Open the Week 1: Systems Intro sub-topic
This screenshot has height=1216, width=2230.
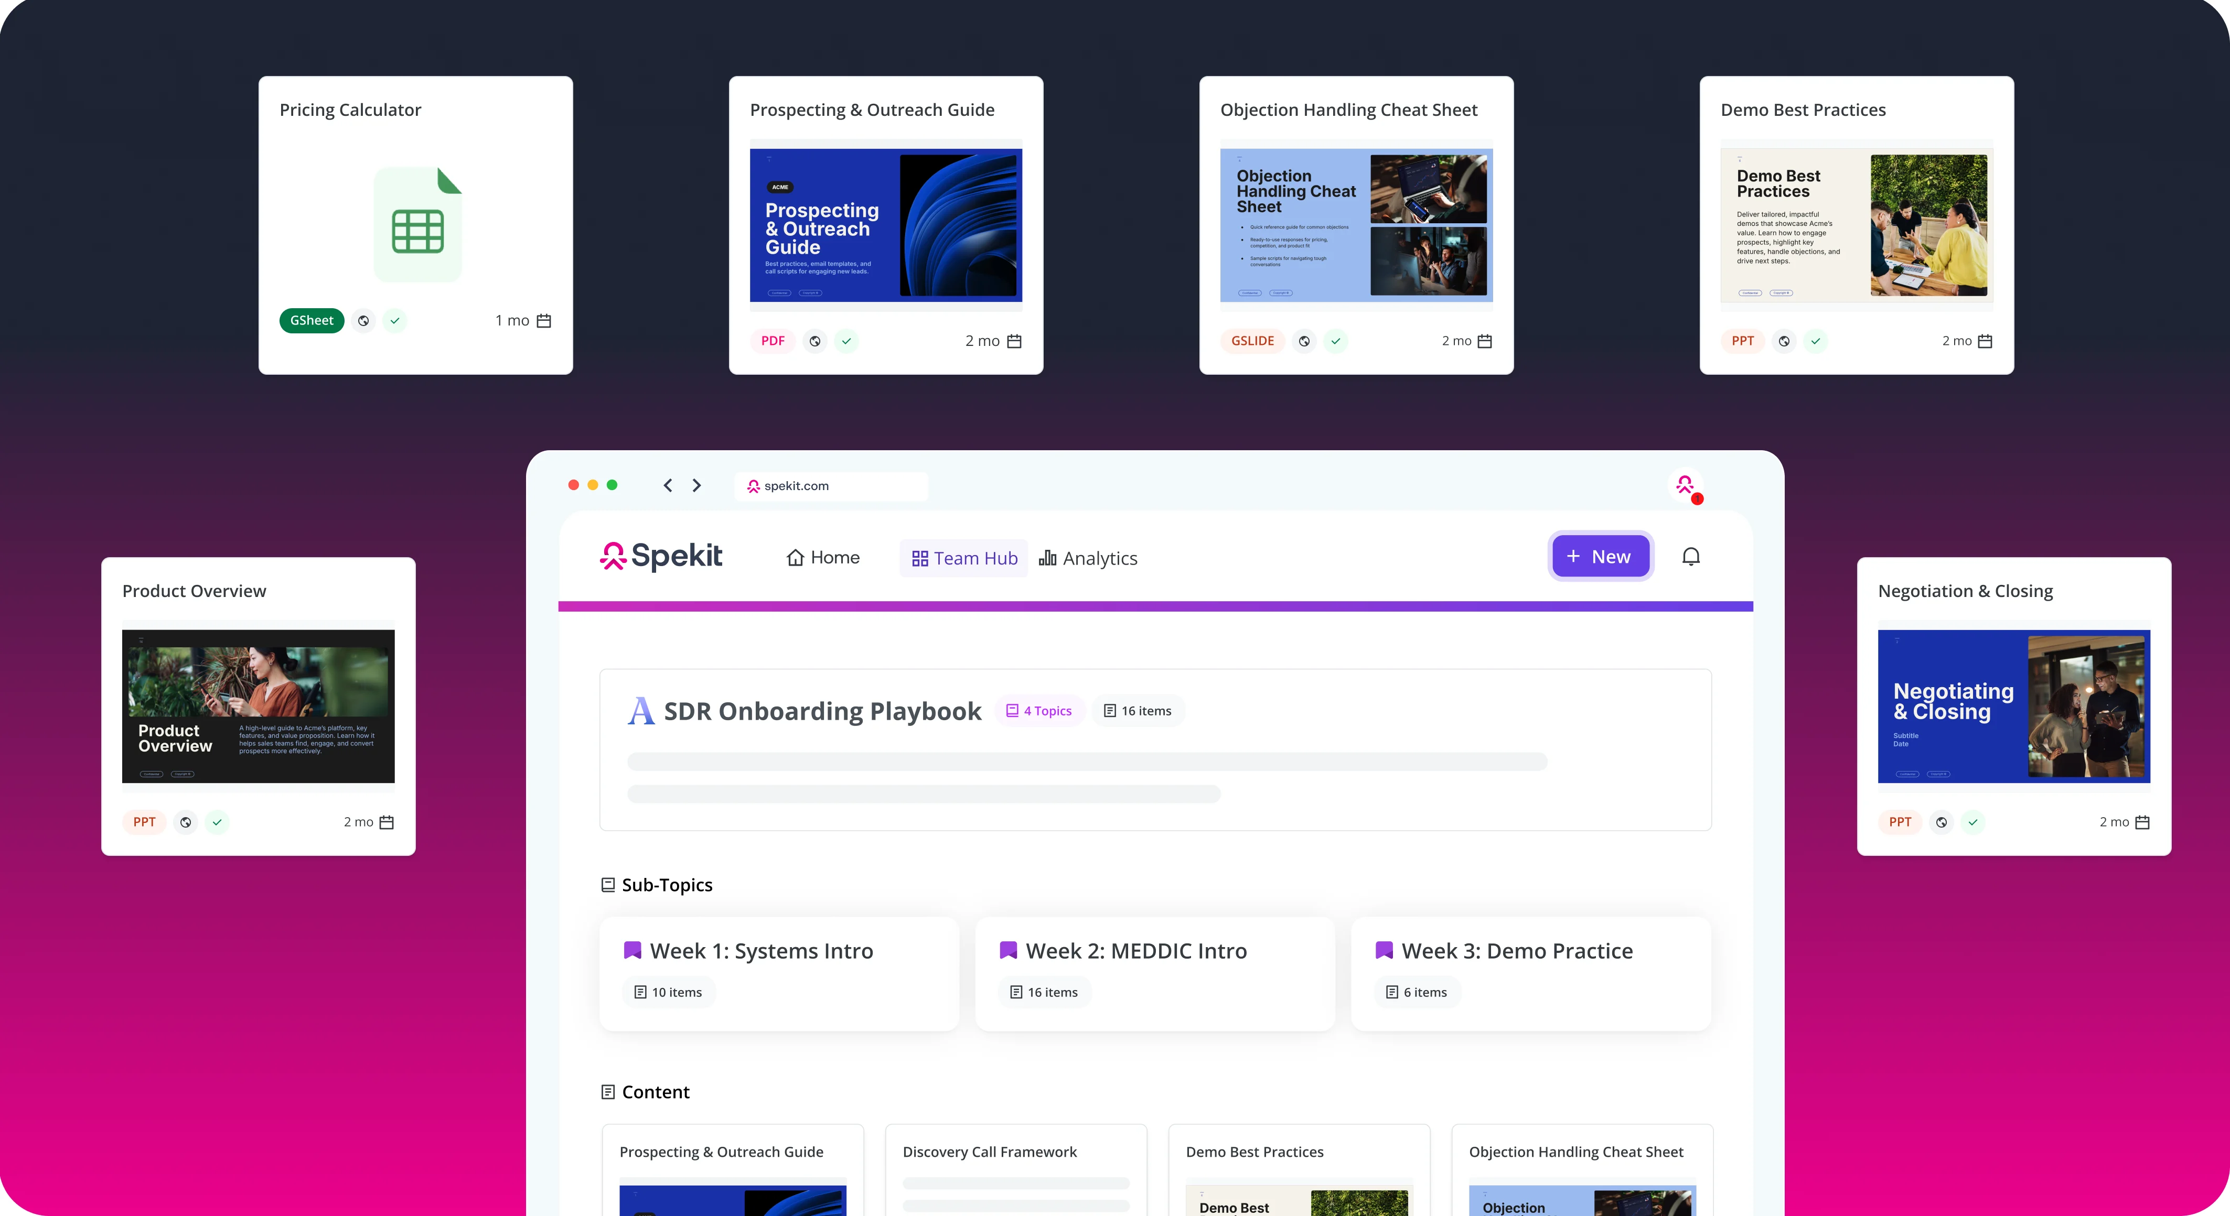[x=779, y=974]
